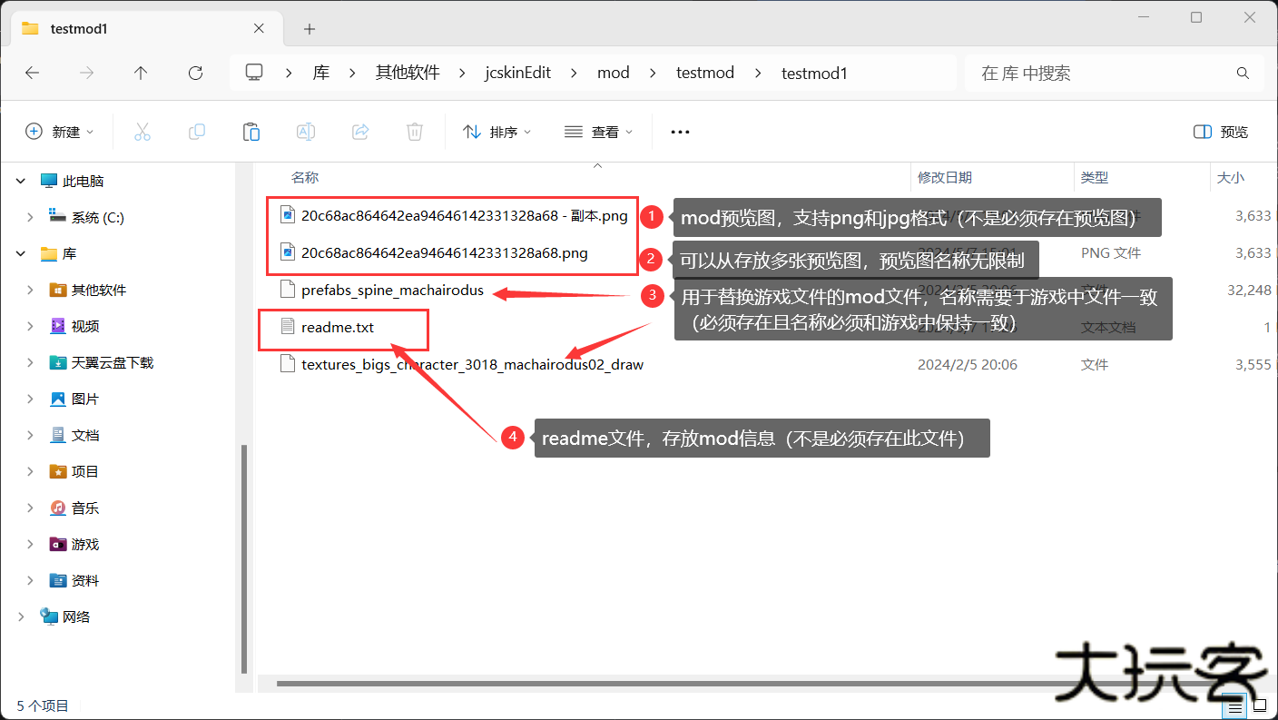Collapse the 此电脑 tree node

click(21, 182)
